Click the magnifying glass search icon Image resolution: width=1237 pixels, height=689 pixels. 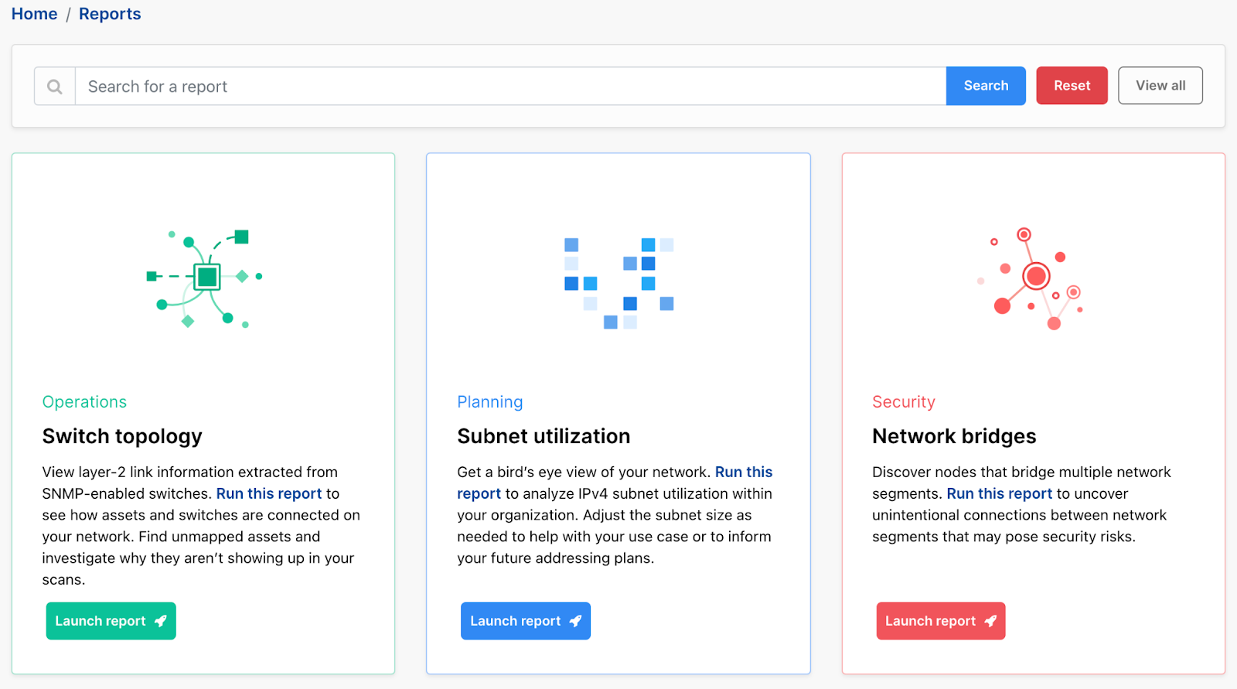(x=53, y=85)
